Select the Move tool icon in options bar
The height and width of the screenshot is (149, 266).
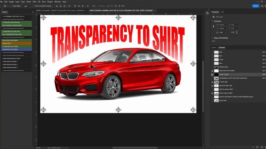[5, 6]
